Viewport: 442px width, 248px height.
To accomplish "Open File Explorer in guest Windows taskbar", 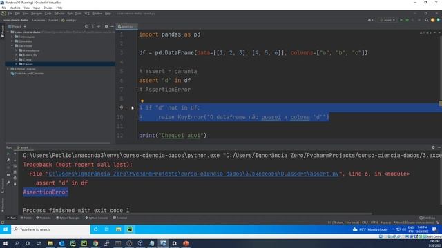I will [118, 229].
